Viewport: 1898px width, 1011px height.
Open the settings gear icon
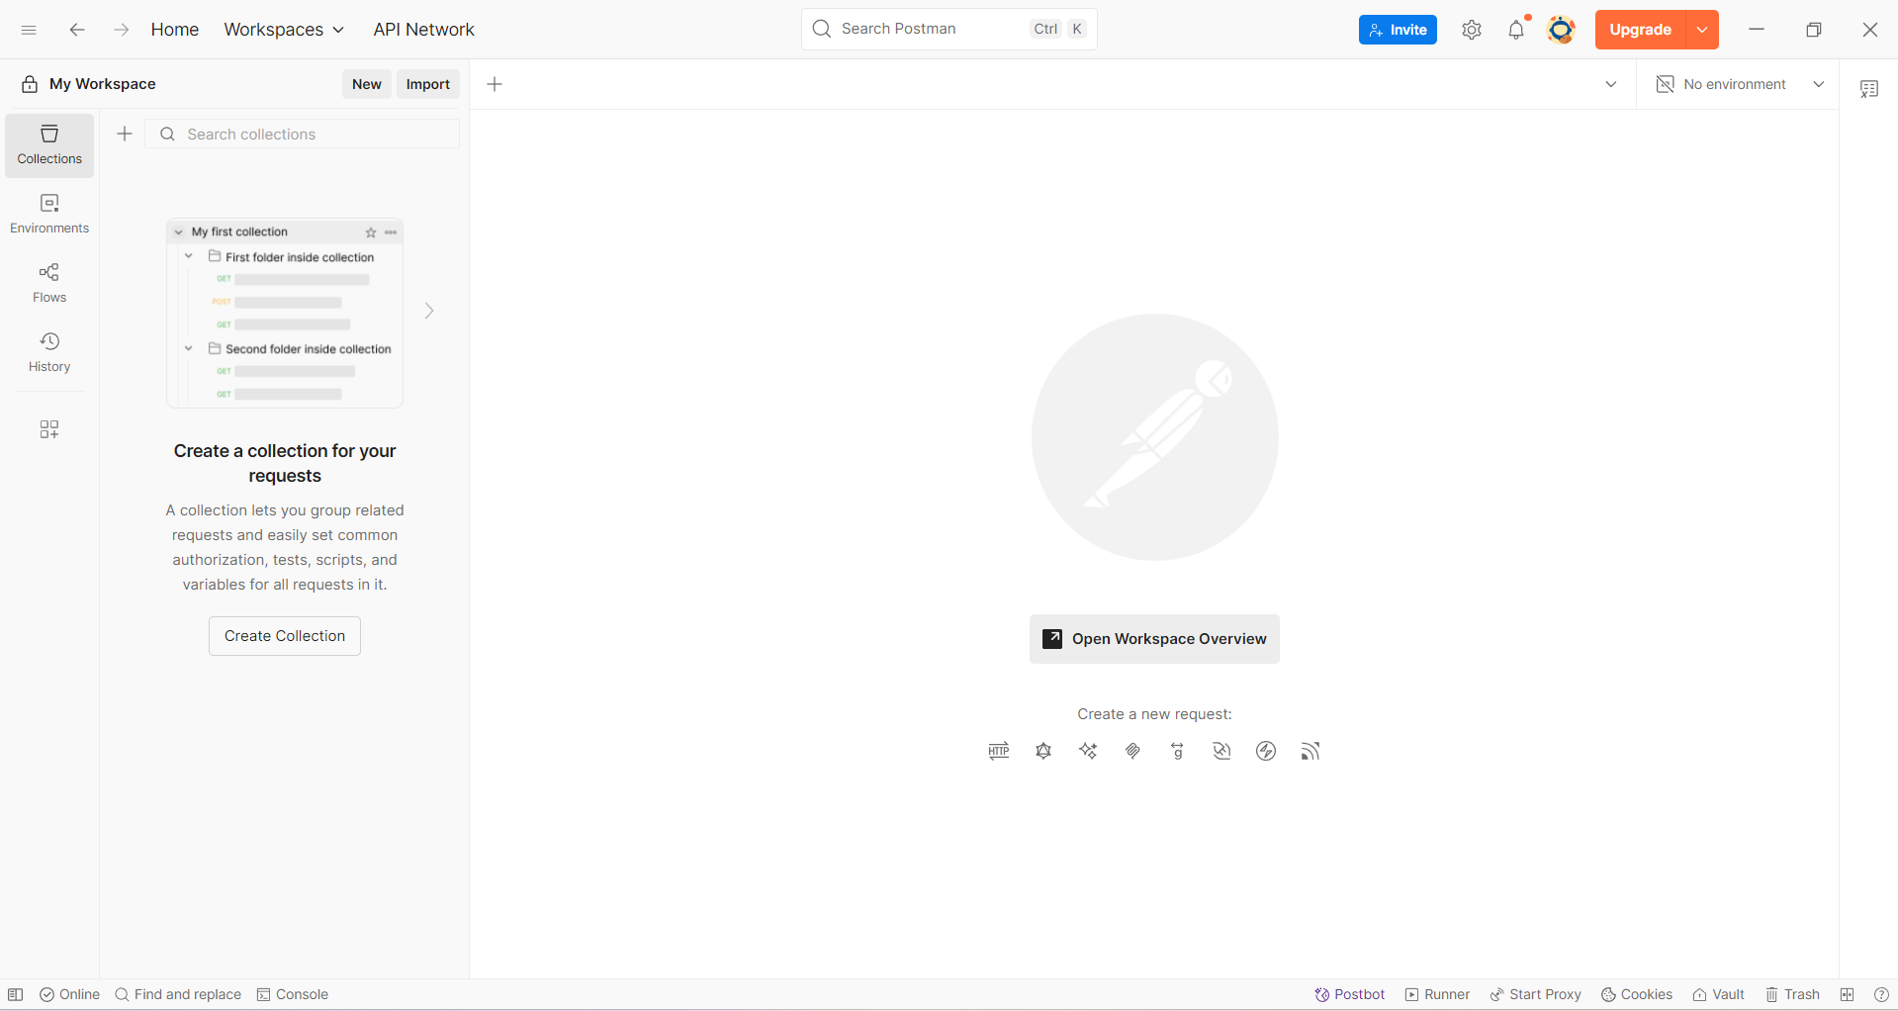(1472, 30)
